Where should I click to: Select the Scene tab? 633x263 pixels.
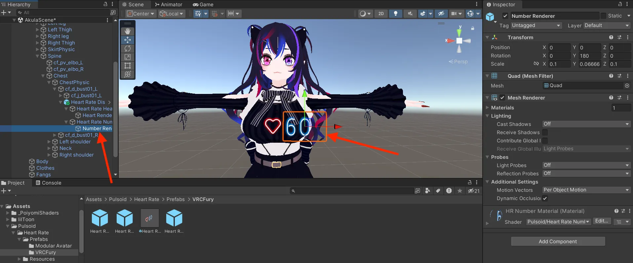point(133,5)
